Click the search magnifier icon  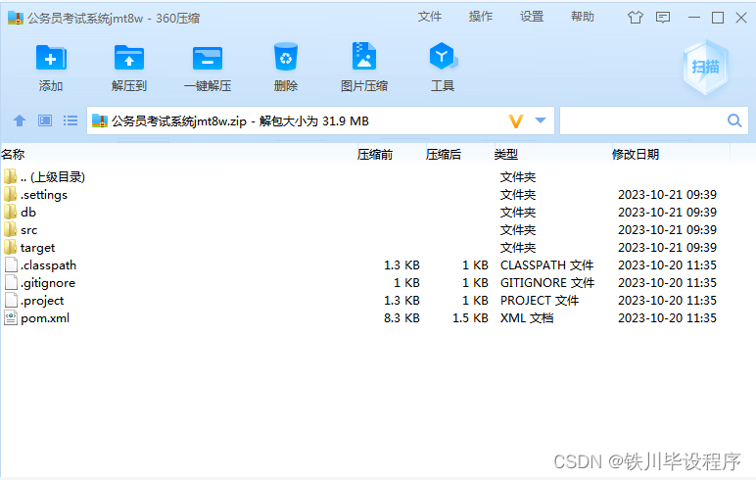pos(734,120)
